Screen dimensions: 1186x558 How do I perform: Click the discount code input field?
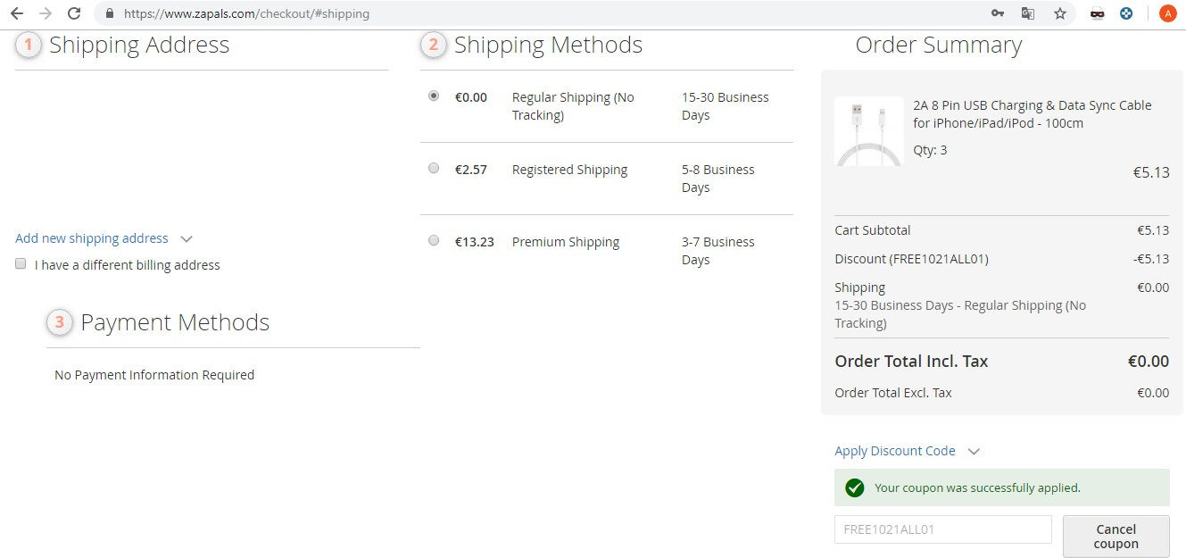point(942,529)
